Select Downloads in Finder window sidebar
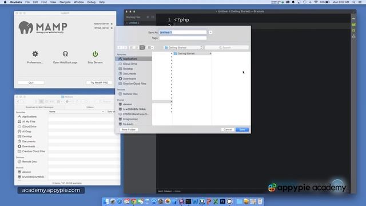The image size is (366, 206). pyautogui.click(x=29, y=146)
